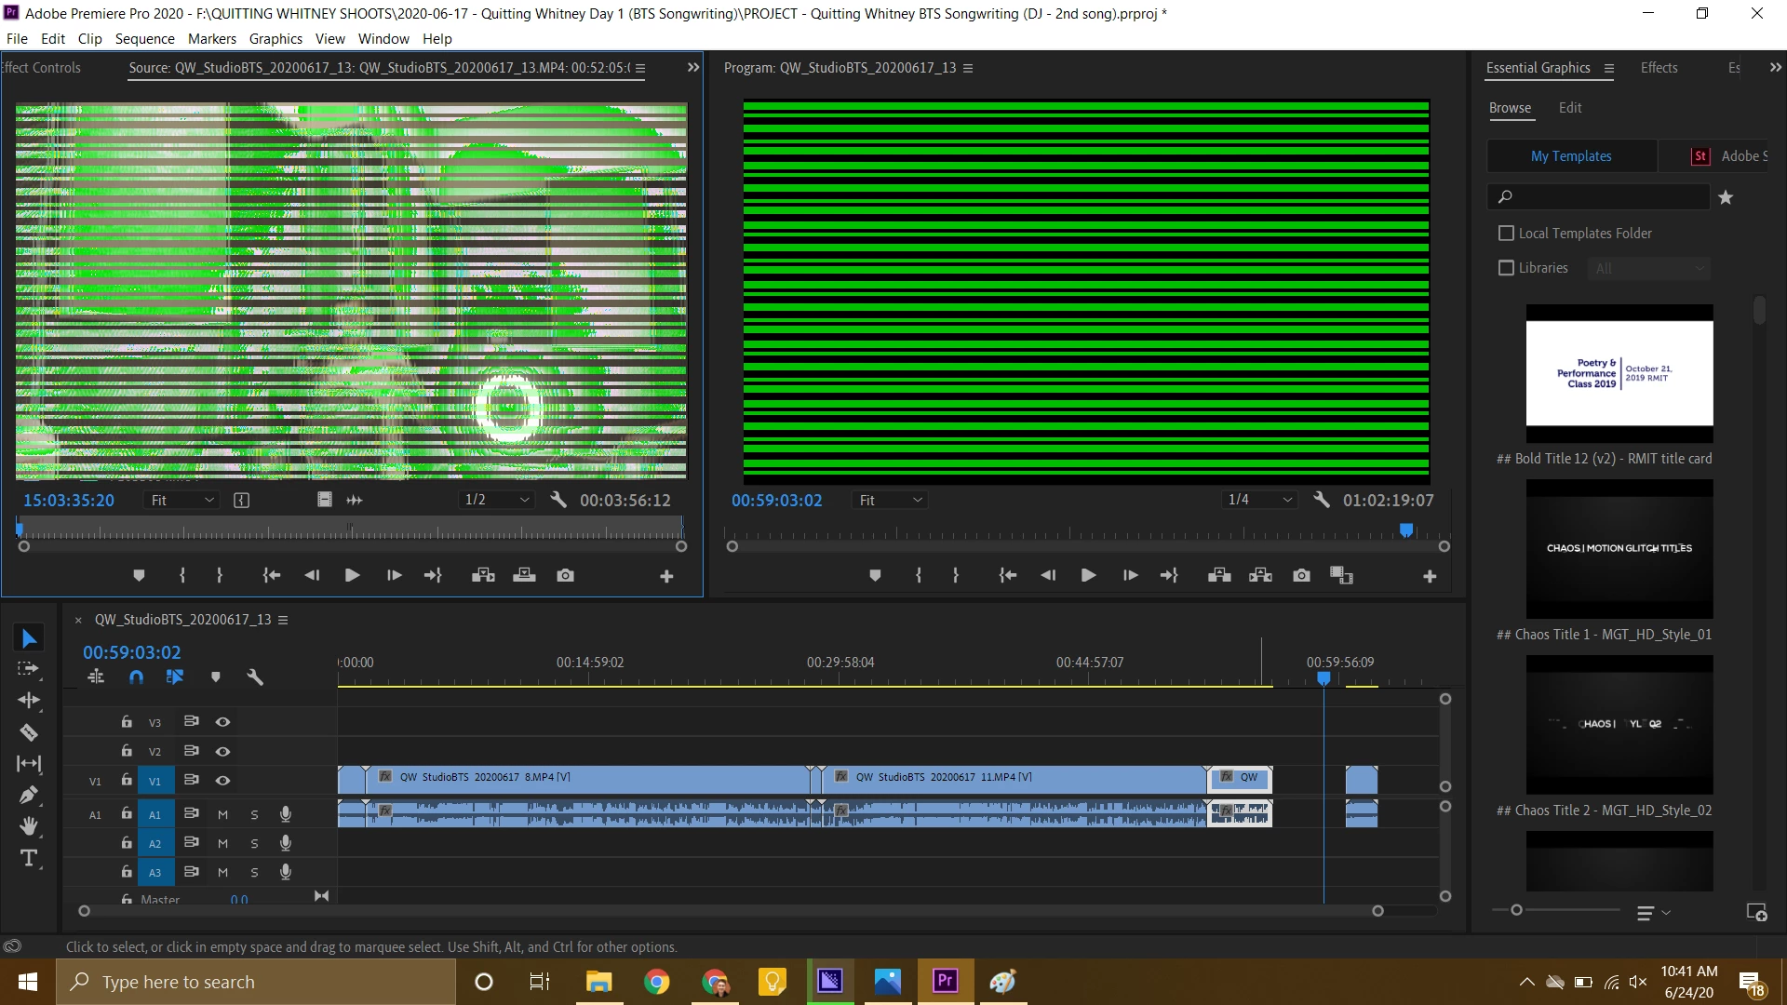1787x1005 pixels.
Task: Open the Sequence menu
Action: (144, 39)
